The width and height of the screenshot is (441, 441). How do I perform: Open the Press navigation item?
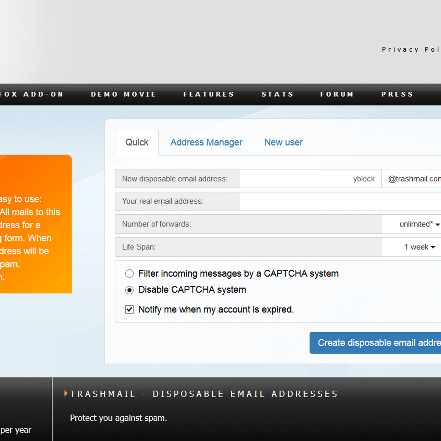coord(397,94)
